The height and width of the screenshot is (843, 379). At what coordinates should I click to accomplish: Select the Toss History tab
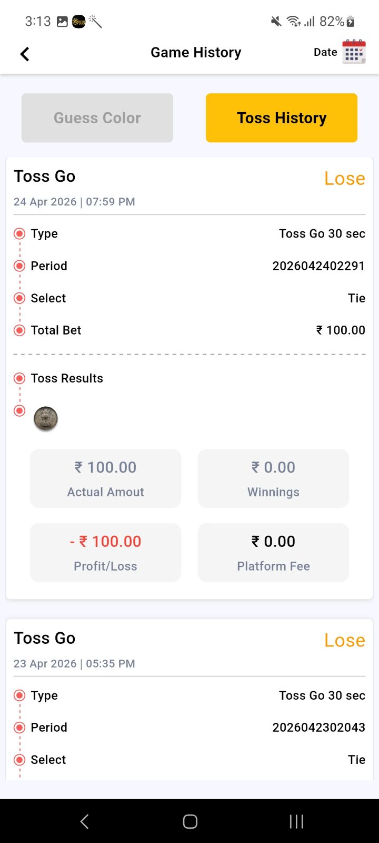click(x=282, y=118)
